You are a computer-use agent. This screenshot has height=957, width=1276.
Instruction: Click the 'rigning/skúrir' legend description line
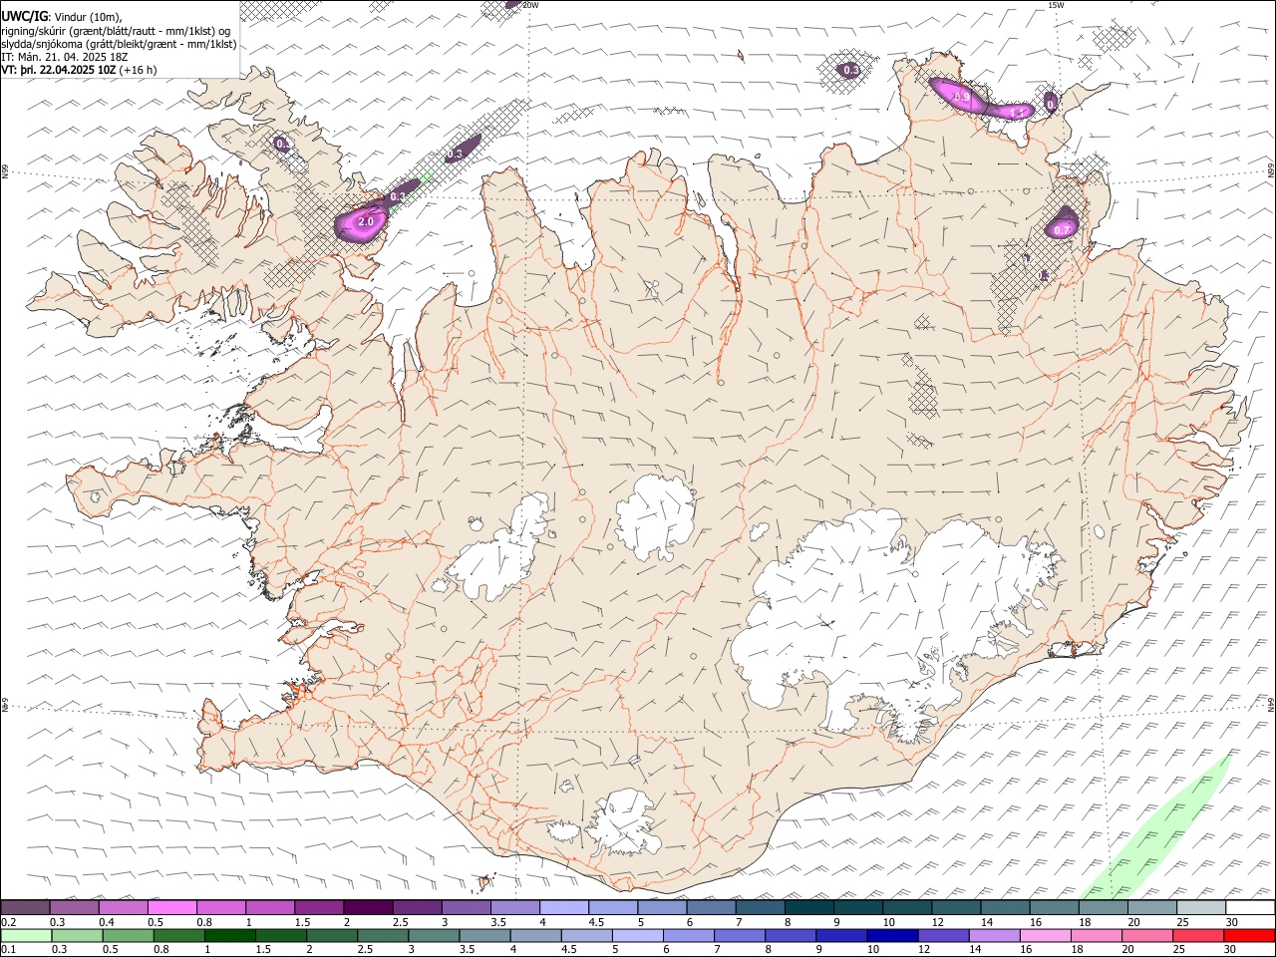[x=118, y=30]
